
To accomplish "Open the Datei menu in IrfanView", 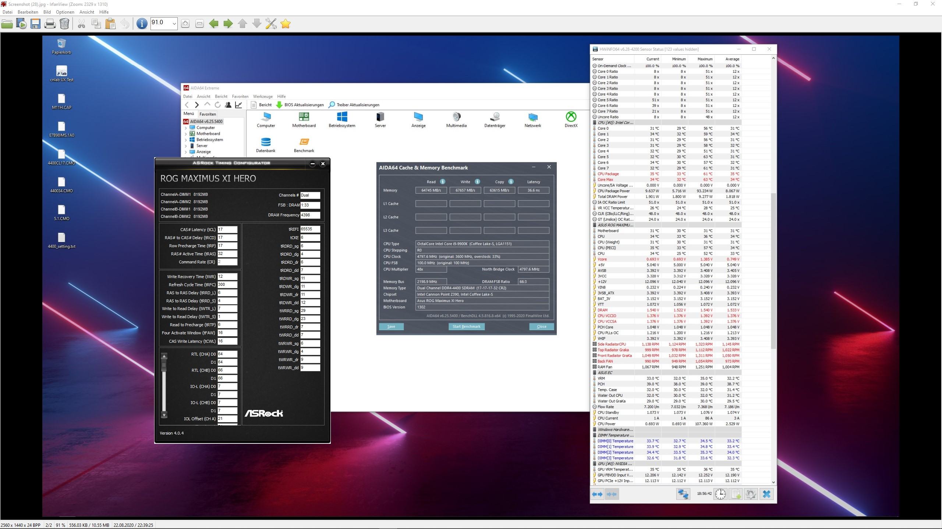I will click(x=7, y=12).
